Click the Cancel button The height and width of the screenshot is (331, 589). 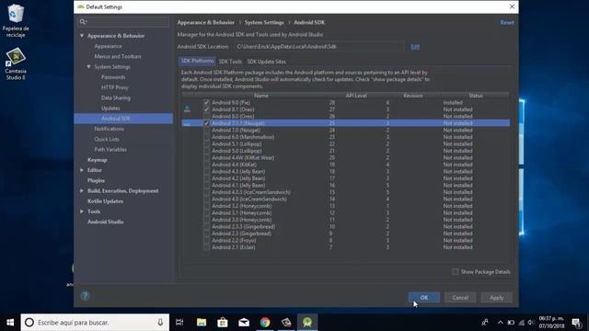coord(460,298)
